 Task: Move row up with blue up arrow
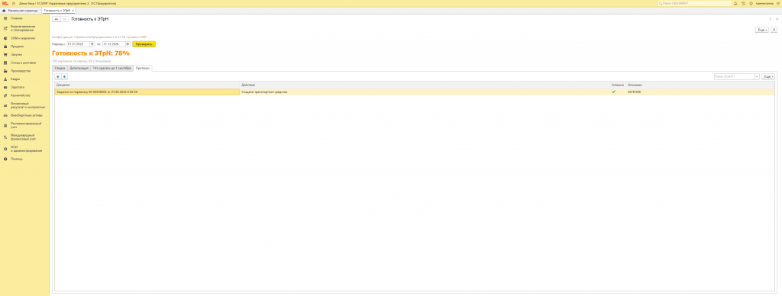[x=58, y=77]
